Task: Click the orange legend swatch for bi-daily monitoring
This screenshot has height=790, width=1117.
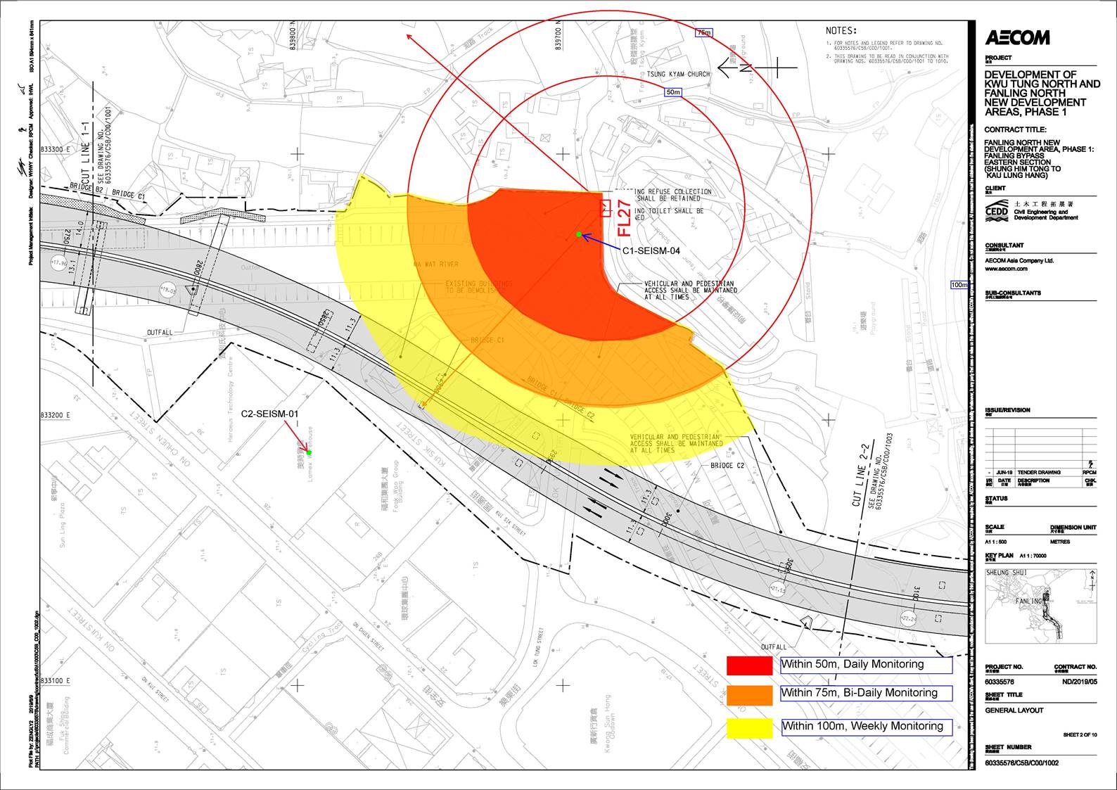Action: 749,695
